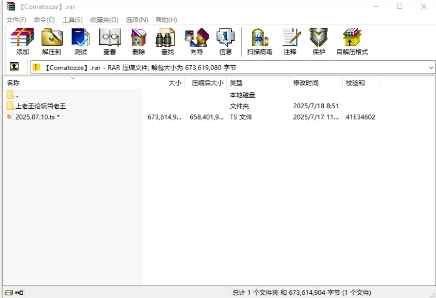Click the 2025/7/17 11... modified cell
The image size is (436, 298).
click(x=316, y=117)
